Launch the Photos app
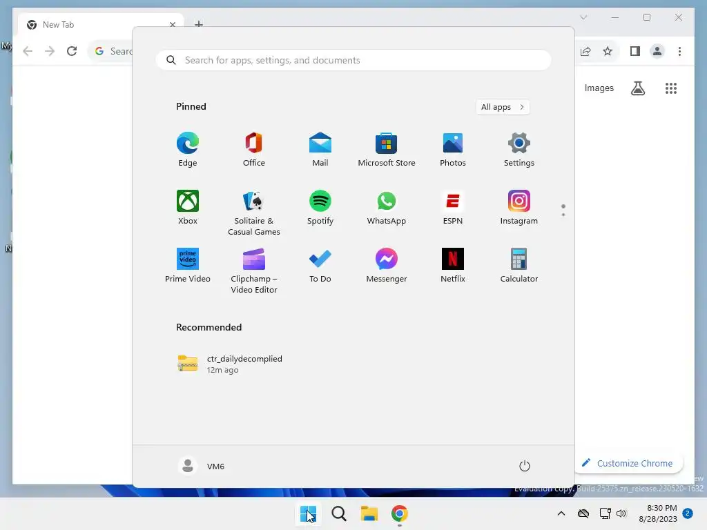Screen dimensions: 707x530 (453, 150)
